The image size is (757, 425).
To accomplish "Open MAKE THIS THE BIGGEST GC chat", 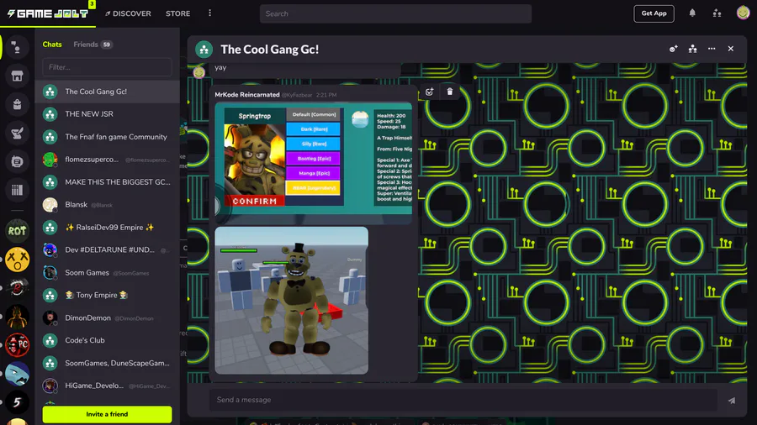I will tap(107, 182).
